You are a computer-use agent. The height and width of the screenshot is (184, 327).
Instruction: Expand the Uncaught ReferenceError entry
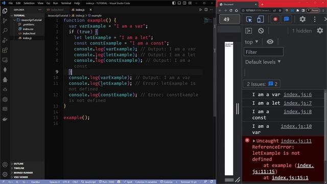254,141
